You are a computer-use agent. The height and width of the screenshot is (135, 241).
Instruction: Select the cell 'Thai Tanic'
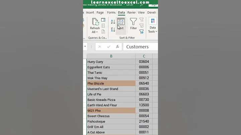(x=111, y=73)
